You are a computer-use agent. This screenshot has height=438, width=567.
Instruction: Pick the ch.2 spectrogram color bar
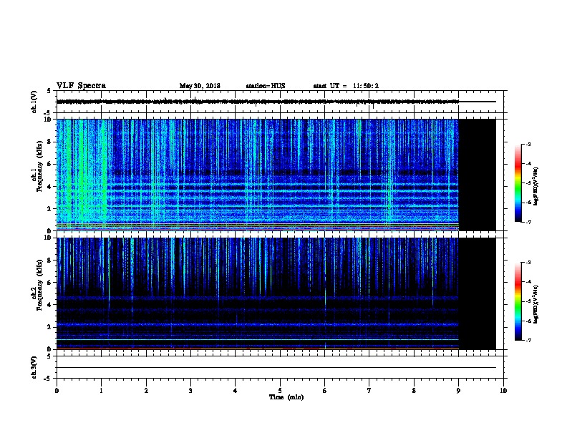pos(518,301)
